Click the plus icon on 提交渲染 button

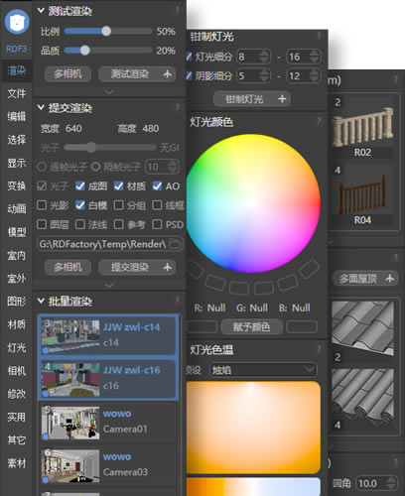[167, 267]
